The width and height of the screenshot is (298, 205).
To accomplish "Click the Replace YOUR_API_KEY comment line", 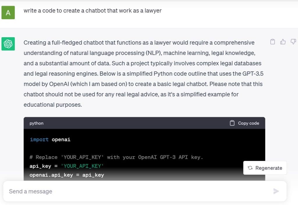I will pos(116,157).
